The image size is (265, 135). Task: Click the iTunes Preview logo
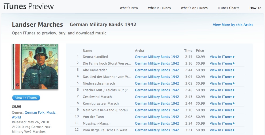(29, 6)
